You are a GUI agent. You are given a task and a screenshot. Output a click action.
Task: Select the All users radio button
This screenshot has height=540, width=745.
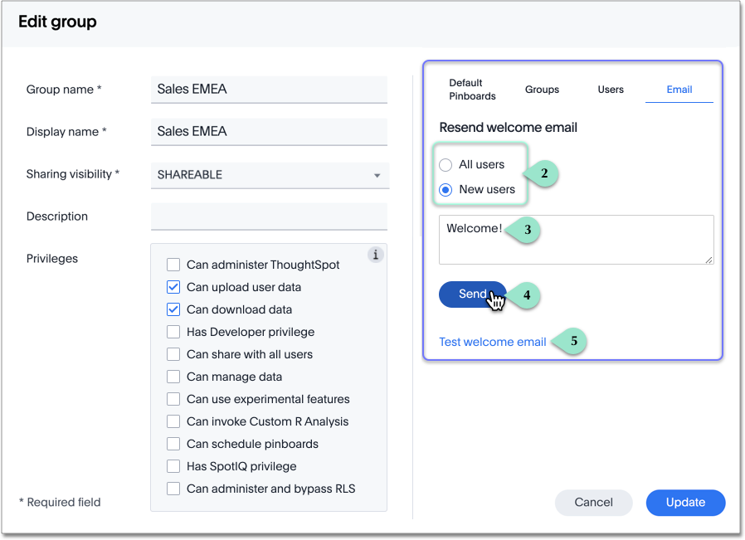[446, 165]
